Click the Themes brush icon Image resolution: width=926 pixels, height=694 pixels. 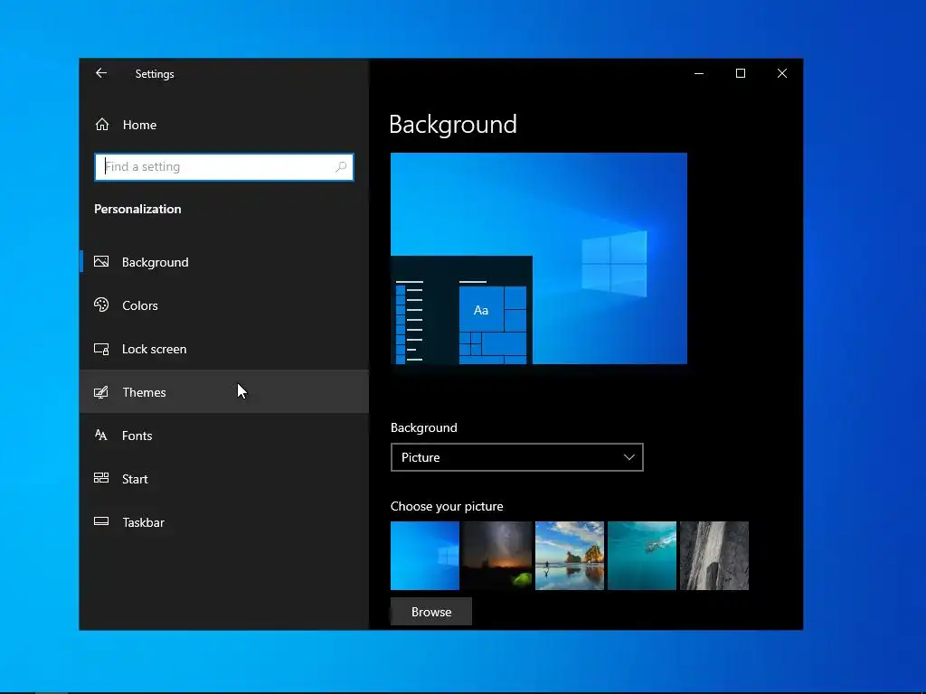(101, 392)
